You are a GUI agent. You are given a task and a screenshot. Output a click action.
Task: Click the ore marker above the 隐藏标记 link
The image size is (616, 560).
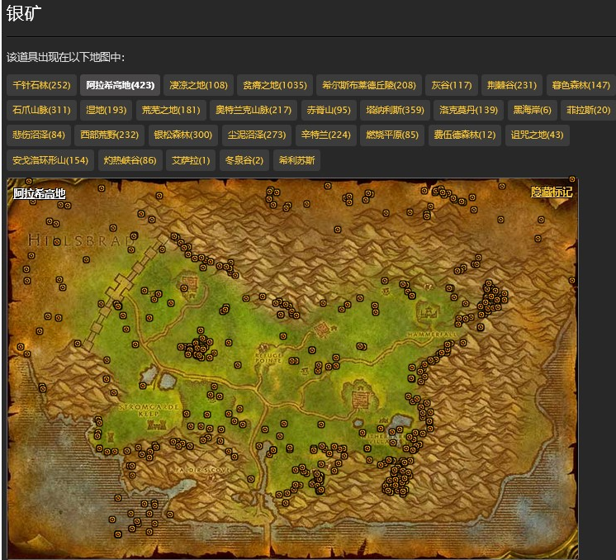[572, 179]
